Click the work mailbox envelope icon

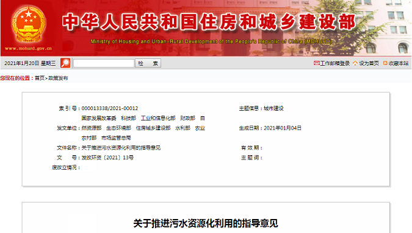click(x=316, y=63)
